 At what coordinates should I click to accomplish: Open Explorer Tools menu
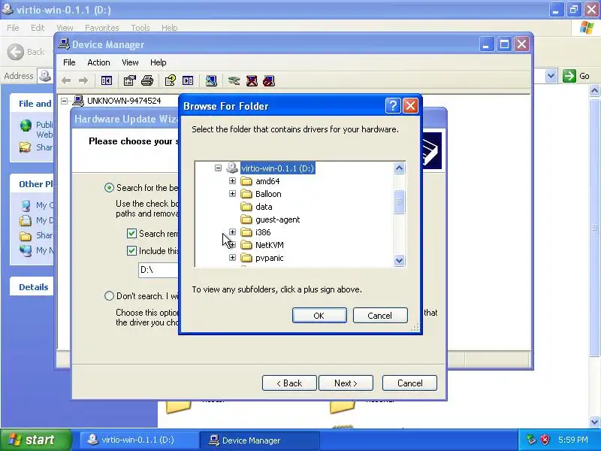[x=140, y=28]
